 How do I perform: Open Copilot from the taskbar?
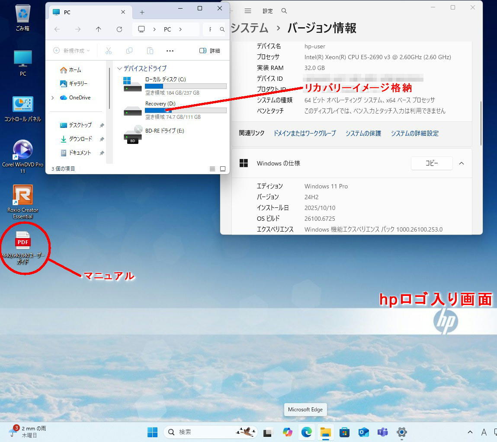[x=288, y=432]
